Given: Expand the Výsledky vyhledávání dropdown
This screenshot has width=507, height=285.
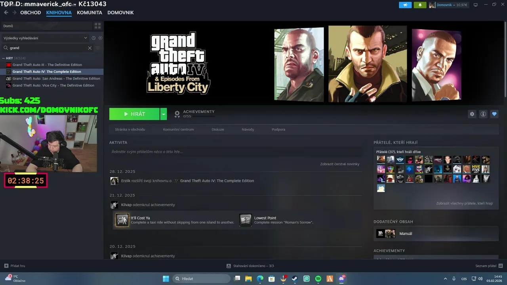Looking at the screenshot, I should (x=46, y=38).
